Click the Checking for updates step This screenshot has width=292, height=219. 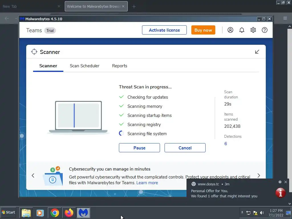coord(147,97)
